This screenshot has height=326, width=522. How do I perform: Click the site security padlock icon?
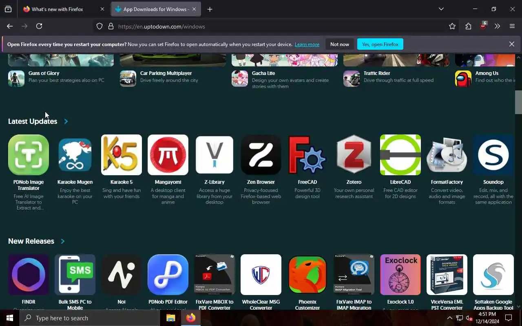(111, 26)
